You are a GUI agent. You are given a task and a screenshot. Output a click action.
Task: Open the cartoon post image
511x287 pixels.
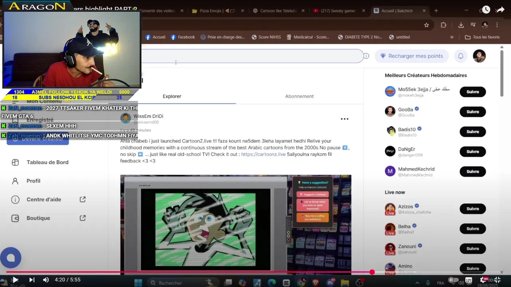[236, 225]
